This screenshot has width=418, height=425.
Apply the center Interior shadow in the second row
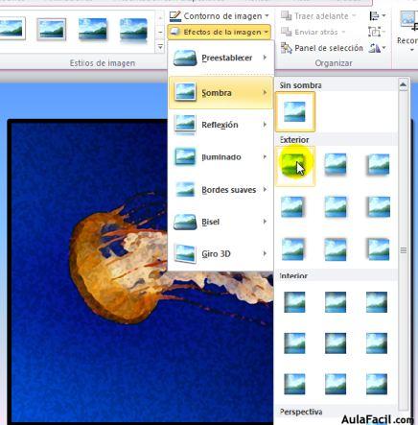click(x=336, y=343)
